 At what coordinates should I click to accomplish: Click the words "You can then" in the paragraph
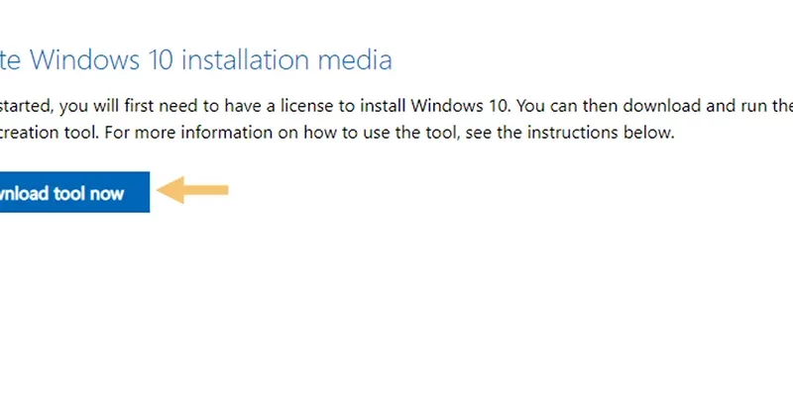(x=567, y=106)
